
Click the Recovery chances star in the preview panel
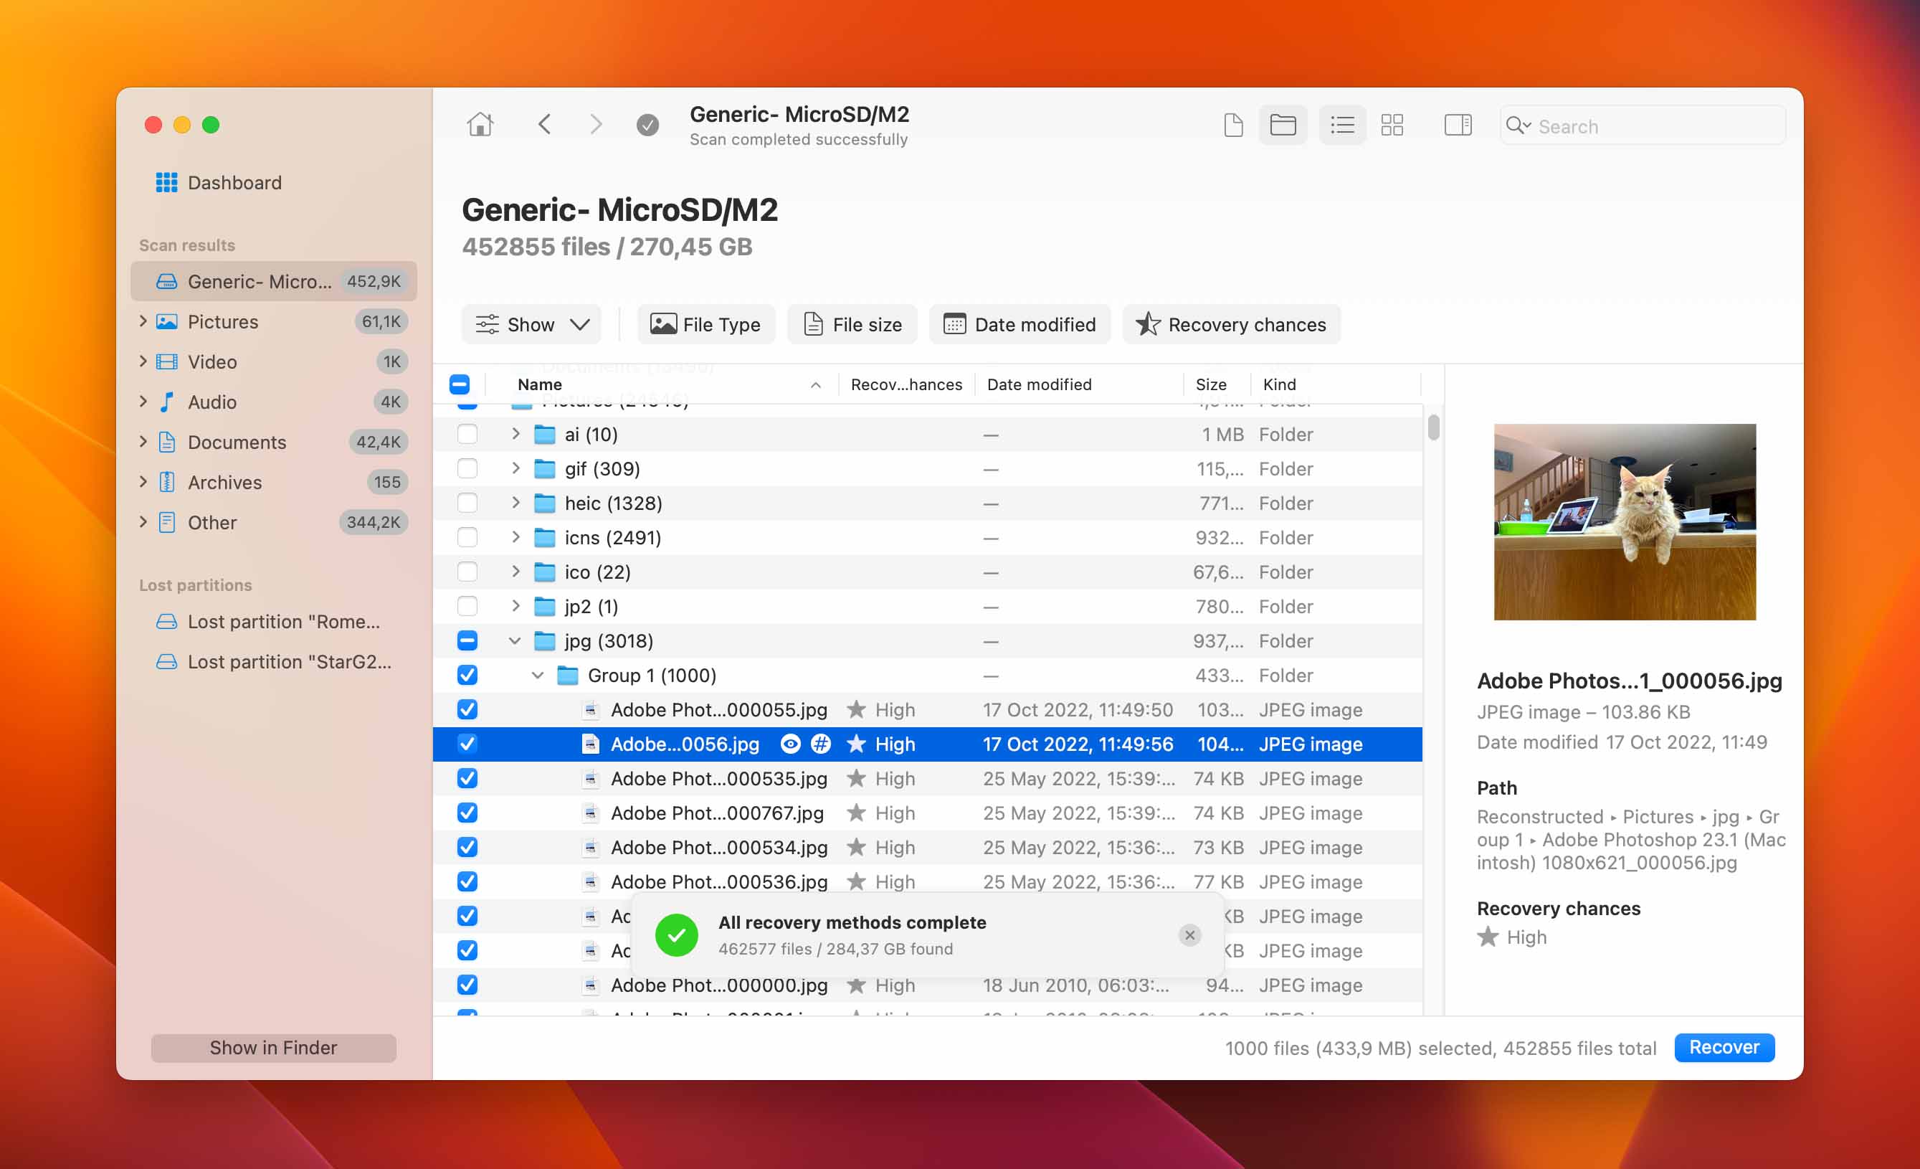(x=1488, y=937)
